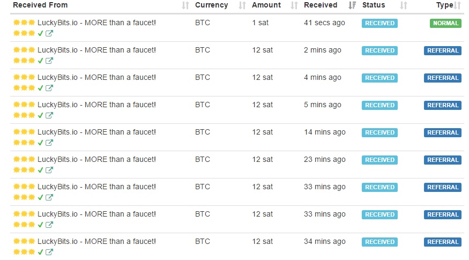Click sort arrows beside Received From header

pos(185,5)
